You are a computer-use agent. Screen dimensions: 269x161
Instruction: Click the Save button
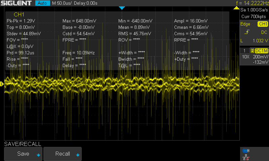23,154
